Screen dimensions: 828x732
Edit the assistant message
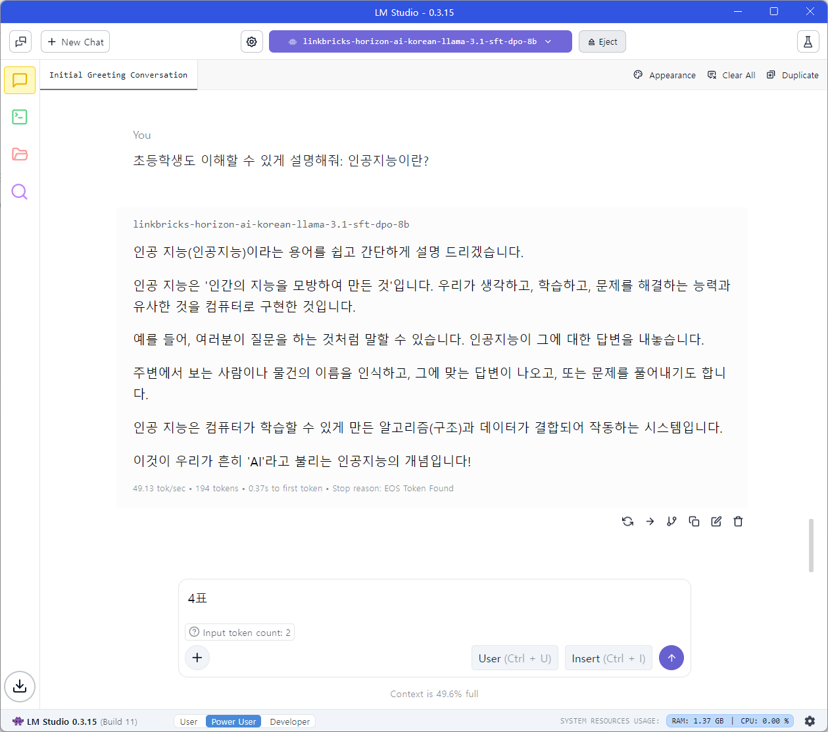tap(716, 522)
